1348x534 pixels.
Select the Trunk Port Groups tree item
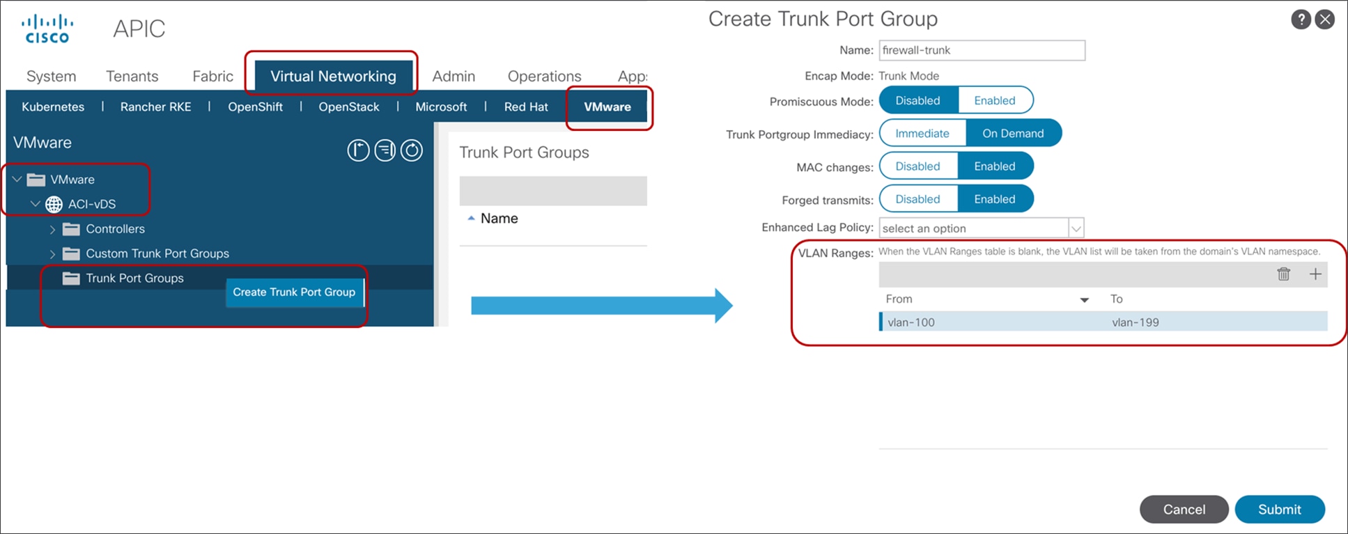pyautogui.click(x=134, y=278)
